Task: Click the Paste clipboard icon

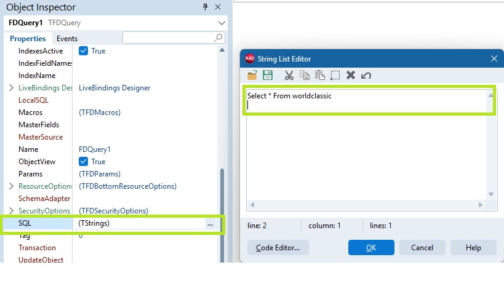Action: (320, 76)
